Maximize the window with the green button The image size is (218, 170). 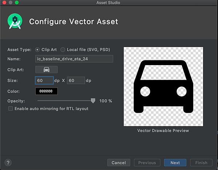click(x=17, y=3)
